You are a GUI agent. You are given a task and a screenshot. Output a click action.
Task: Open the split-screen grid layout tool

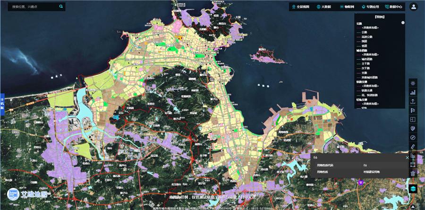pos(413,119)
